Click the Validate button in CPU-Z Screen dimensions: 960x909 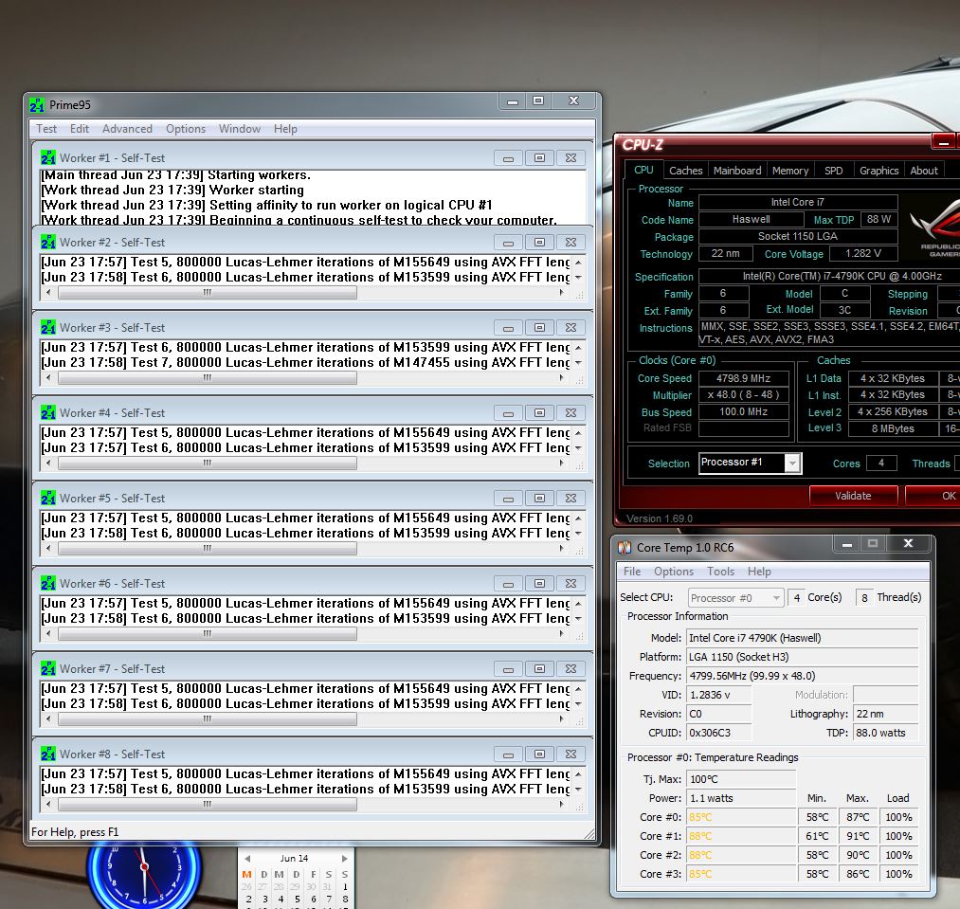853,496
